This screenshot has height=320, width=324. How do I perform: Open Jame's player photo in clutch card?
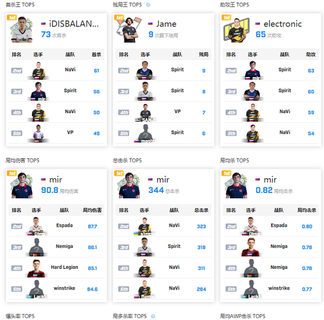pyautogui.click(x=129, y=29)
